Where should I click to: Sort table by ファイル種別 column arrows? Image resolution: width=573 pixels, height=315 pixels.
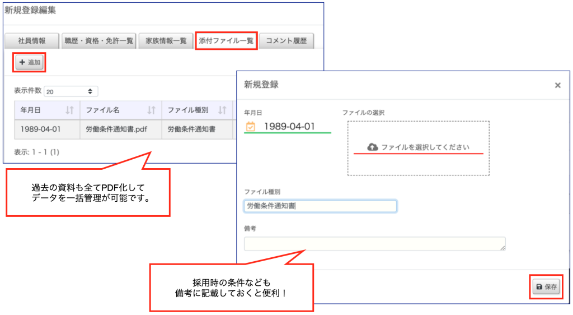222,110
